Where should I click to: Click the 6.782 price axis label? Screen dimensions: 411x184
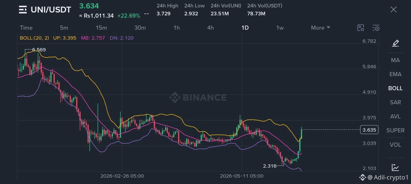pos(369,41)
